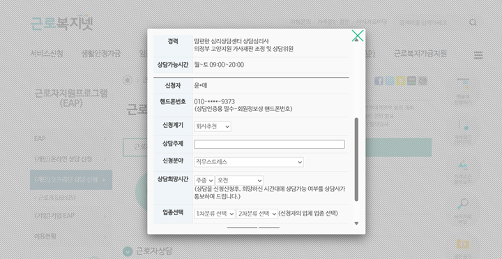Image resolution: width=502 pixels, height=259 pixels.
Task: Select (개인)오프라인 상담 신청 in sidebar
Action: coord(71,180)
